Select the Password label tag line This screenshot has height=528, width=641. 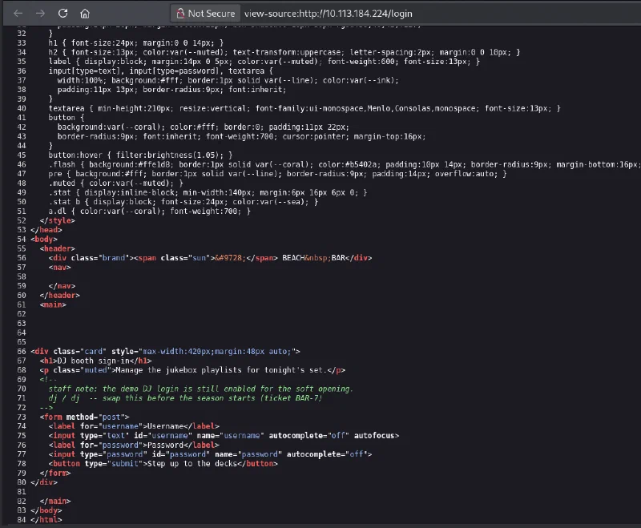pos(134,445)
